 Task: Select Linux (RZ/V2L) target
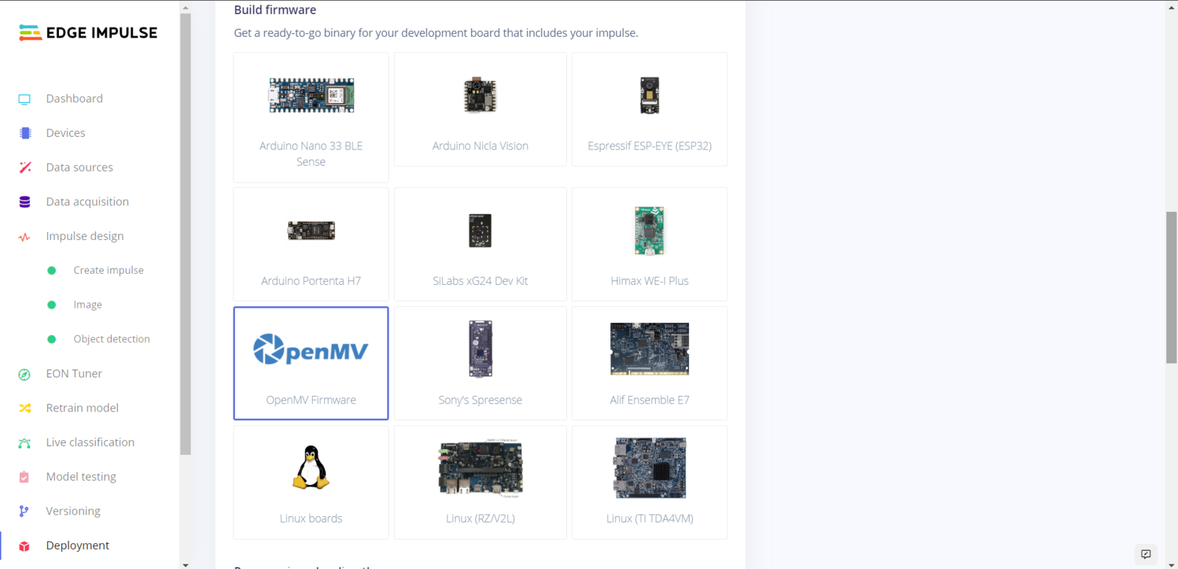click(480, 482)
